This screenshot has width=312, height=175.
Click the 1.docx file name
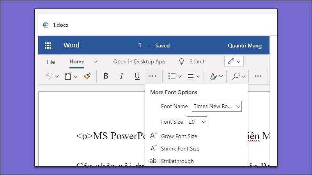(x=61, y=25)
